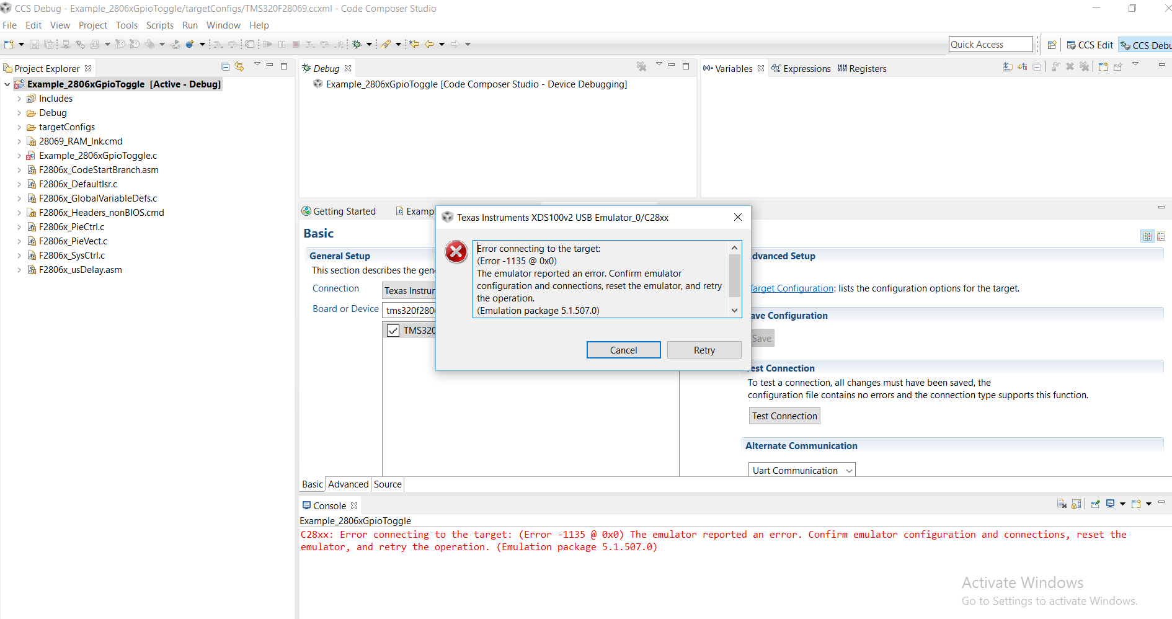Close the Console view tab
The height and width of the screenshot is (619, 1172).
click(x=354, y=505)
